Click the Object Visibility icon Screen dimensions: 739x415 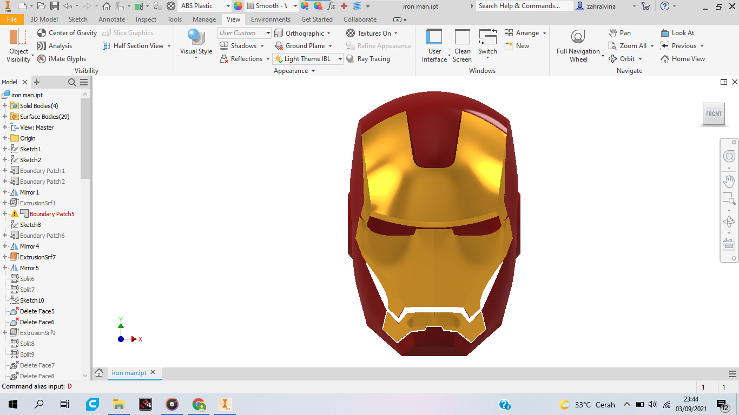pos(18,36)
